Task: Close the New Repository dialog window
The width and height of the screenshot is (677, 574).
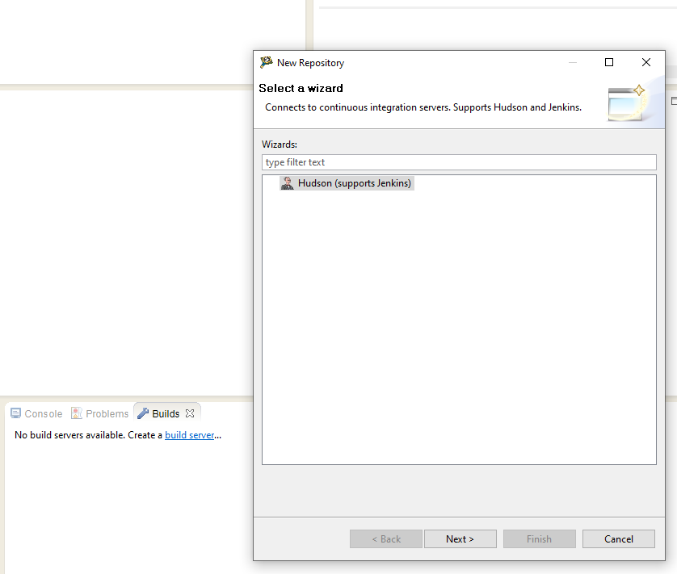Action: point(646,63)
